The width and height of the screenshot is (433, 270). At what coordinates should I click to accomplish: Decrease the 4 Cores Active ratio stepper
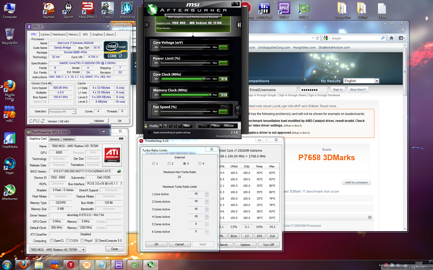[207, 218]
